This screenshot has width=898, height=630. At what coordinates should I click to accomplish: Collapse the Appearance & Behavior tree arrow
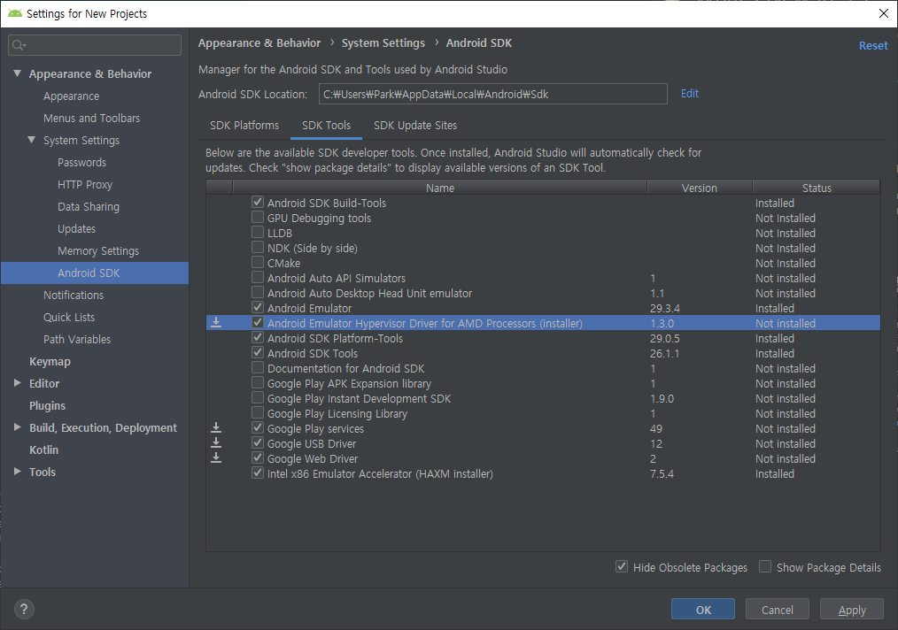point(17,73)
